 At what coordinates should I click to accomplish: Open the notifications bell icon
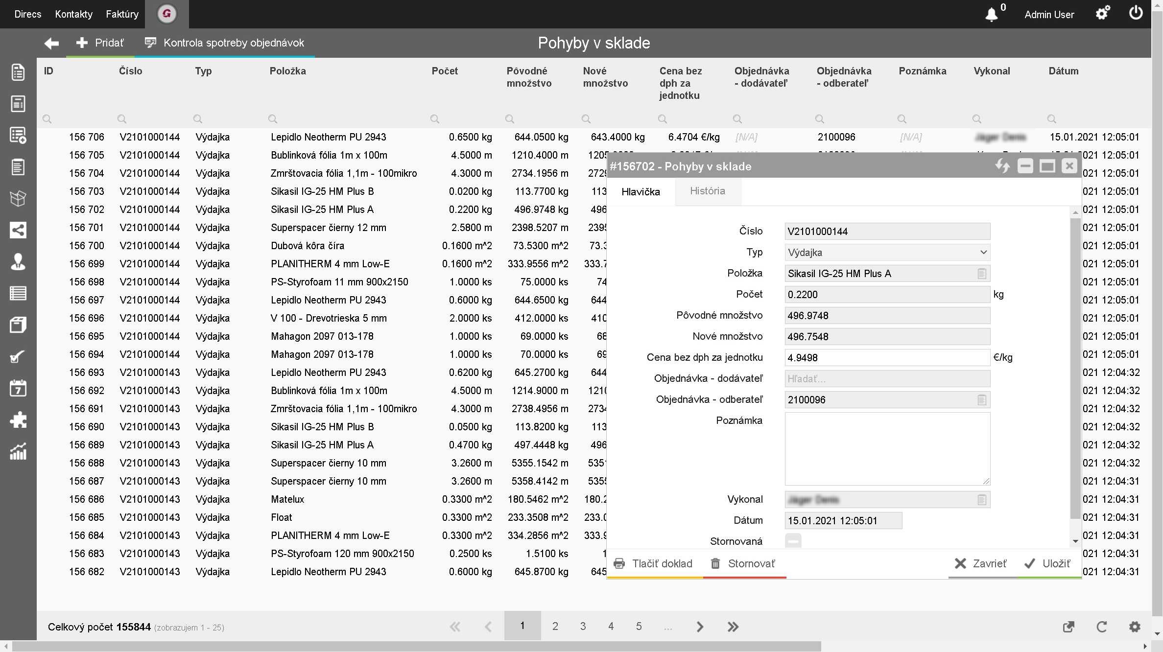992,14
